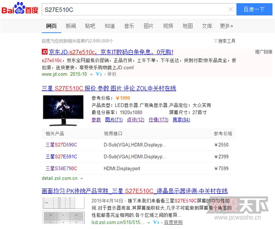
Task: Open the 点评(12) link
Action: (x=135, y=120)
